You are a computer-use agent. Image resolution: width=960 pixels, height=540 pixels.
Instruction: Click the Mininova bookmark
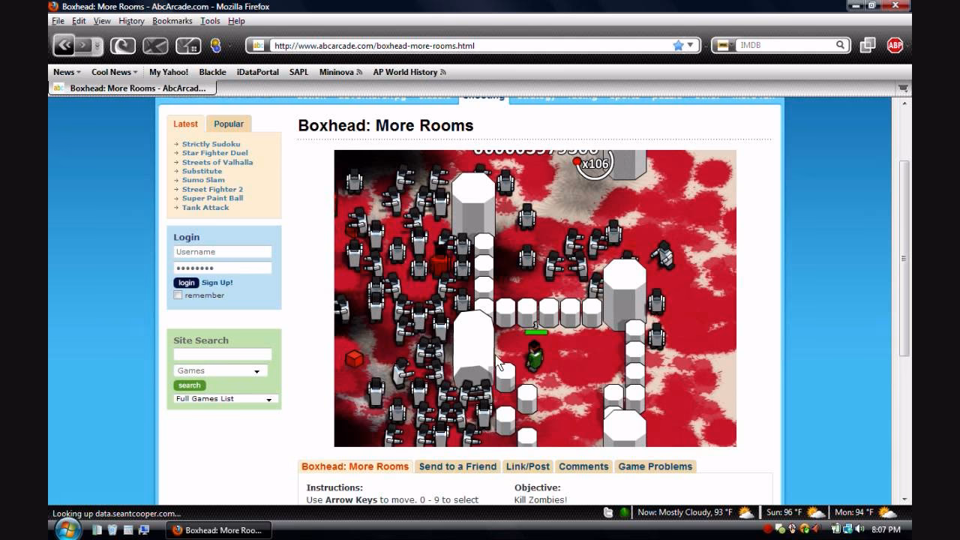[340, 72]
